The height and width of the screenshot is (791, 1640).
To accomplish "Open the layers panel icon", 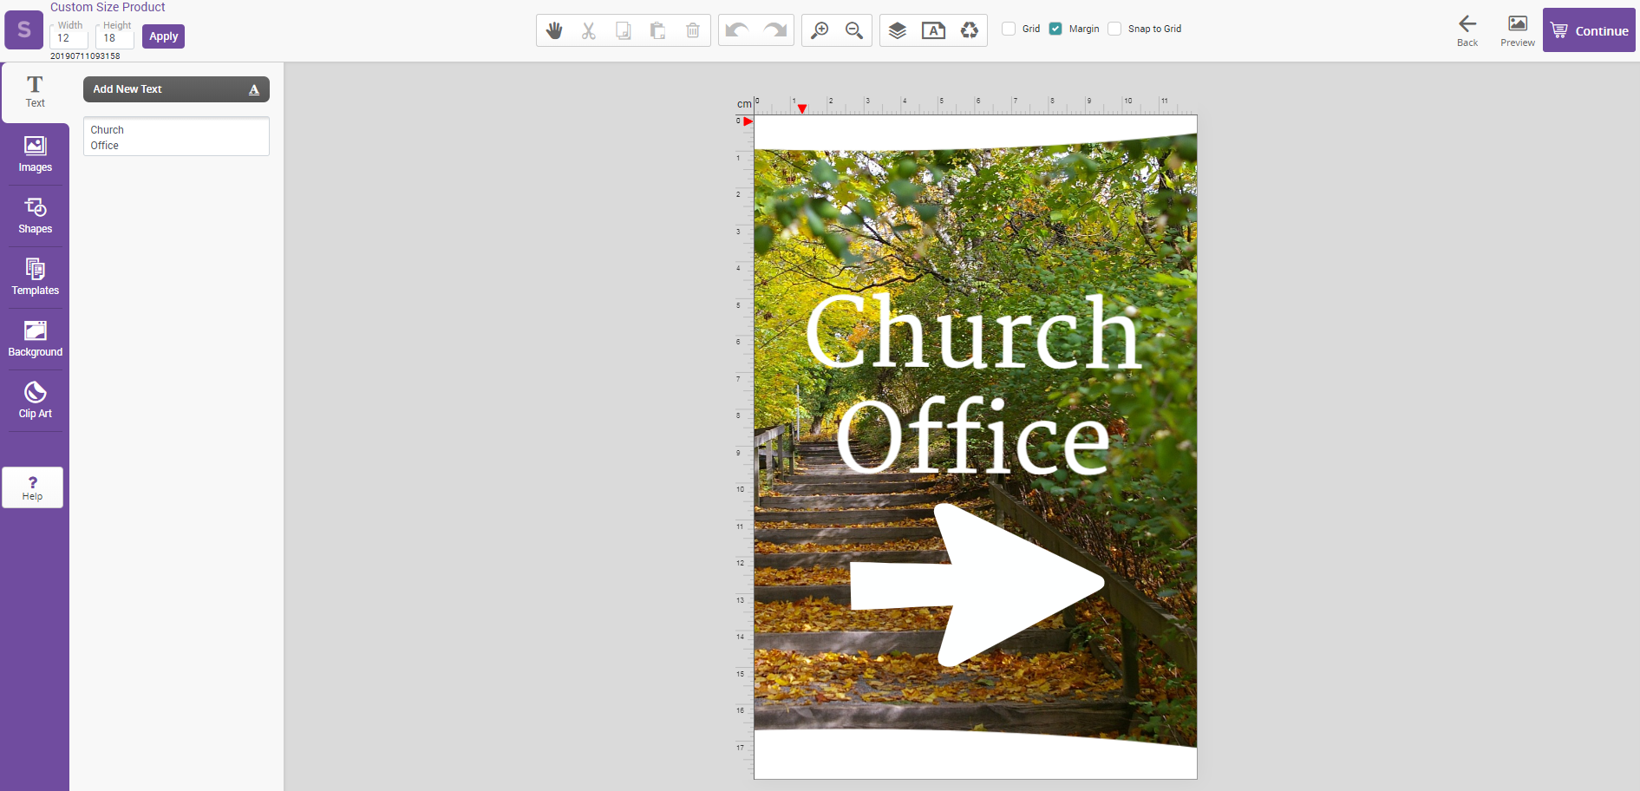I will [x=898, y=30].
